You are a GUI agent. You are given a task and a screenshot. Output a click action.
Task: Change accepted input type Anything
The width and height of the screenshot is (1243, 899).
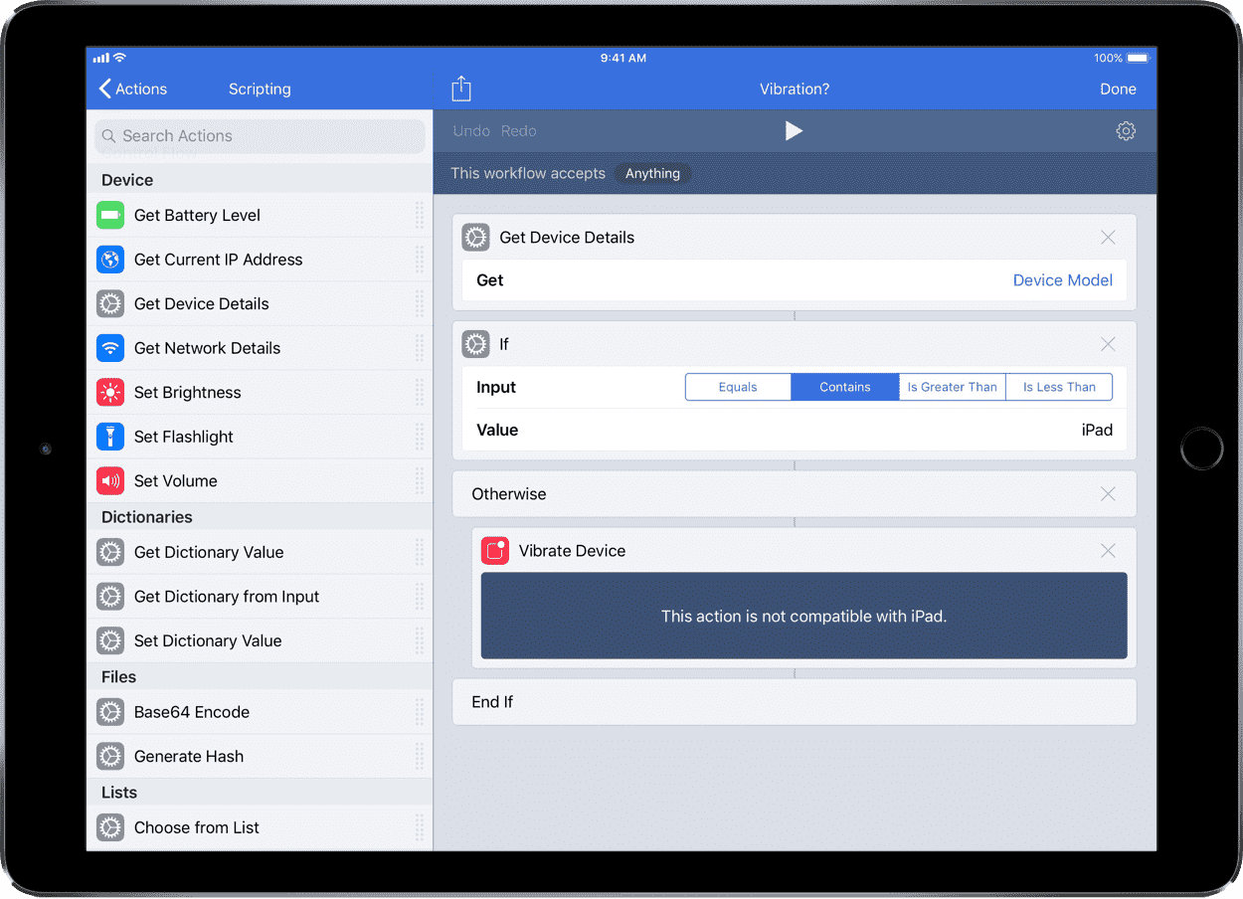coord(652,173)
